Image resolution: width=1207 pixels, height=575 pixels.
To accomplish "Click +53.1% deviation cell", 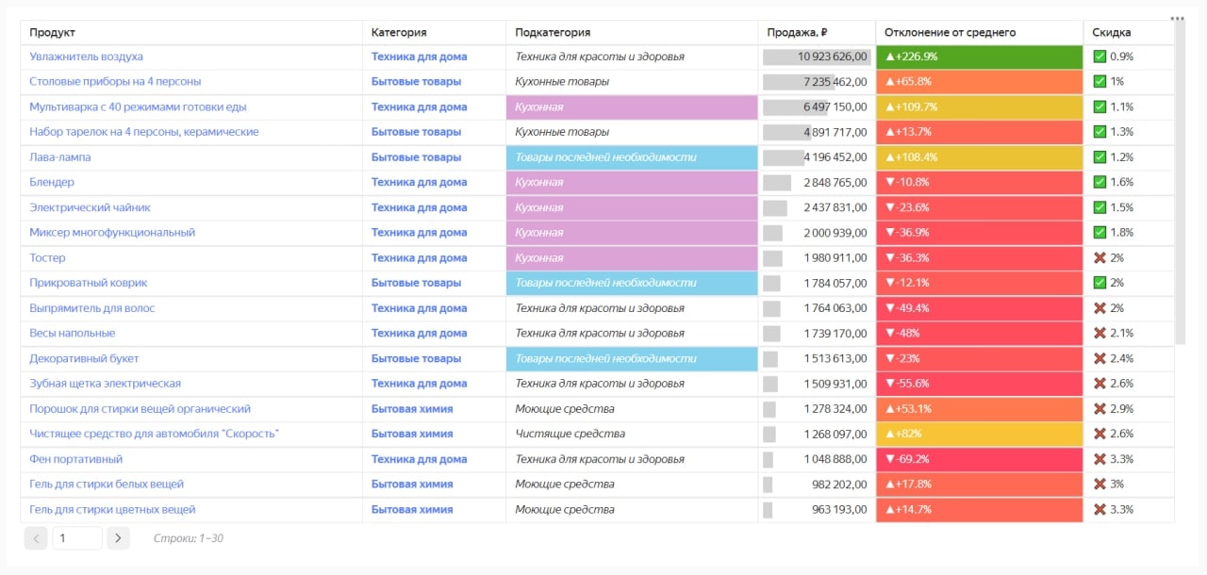I will coord(979,409).
